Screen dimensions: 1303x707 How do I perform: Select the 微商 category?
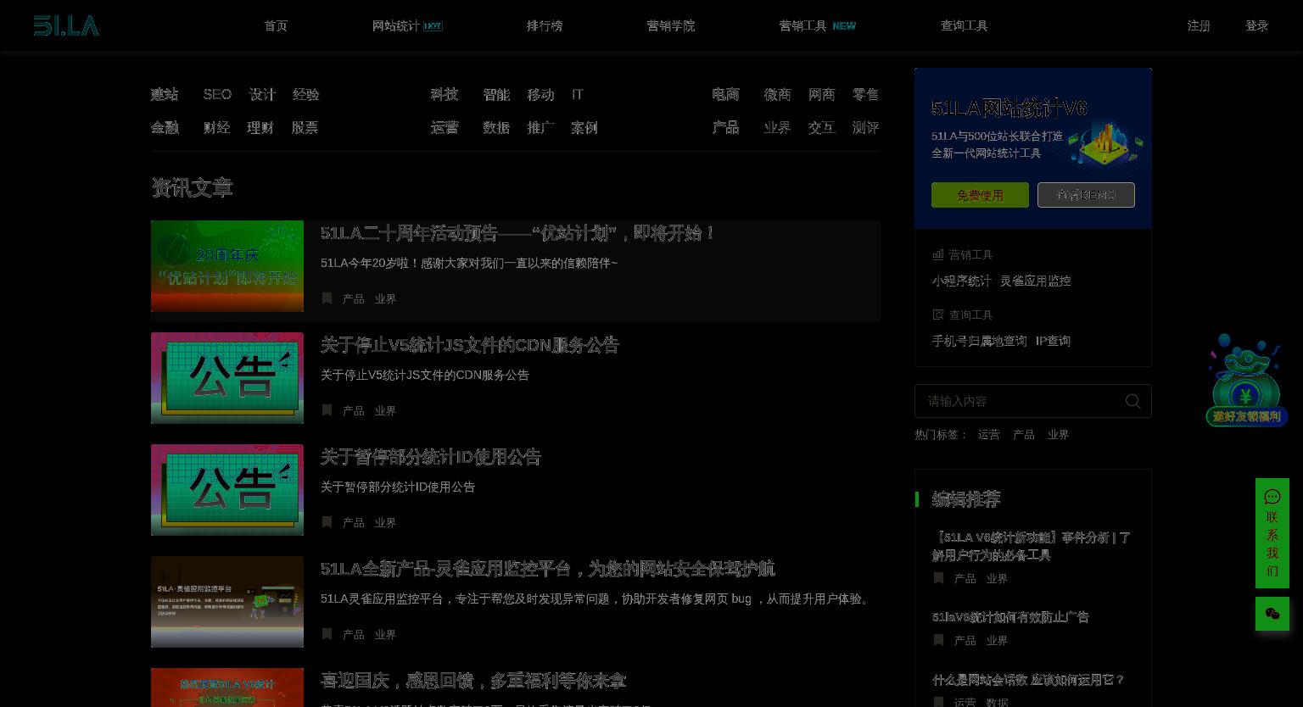(x=777, y=94)
